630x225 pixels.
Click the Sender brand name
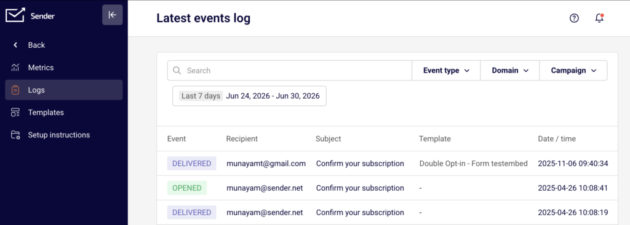pos(42,16)
